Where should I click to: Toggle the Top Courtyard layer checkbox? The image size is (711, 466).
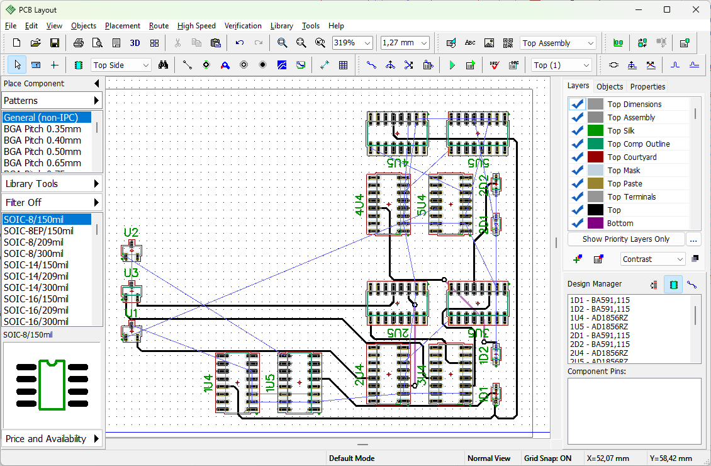pos(577,157)
